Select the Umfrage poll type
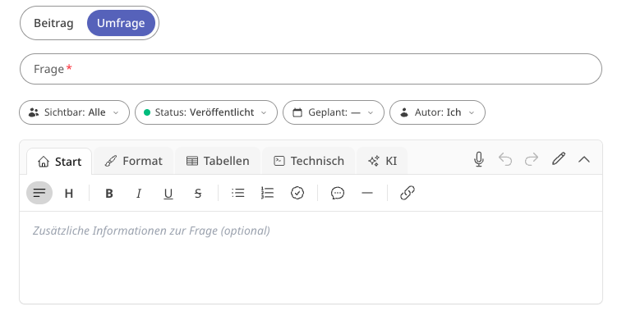The height and width of the screenshot is (320, 631). pos(121,23)
